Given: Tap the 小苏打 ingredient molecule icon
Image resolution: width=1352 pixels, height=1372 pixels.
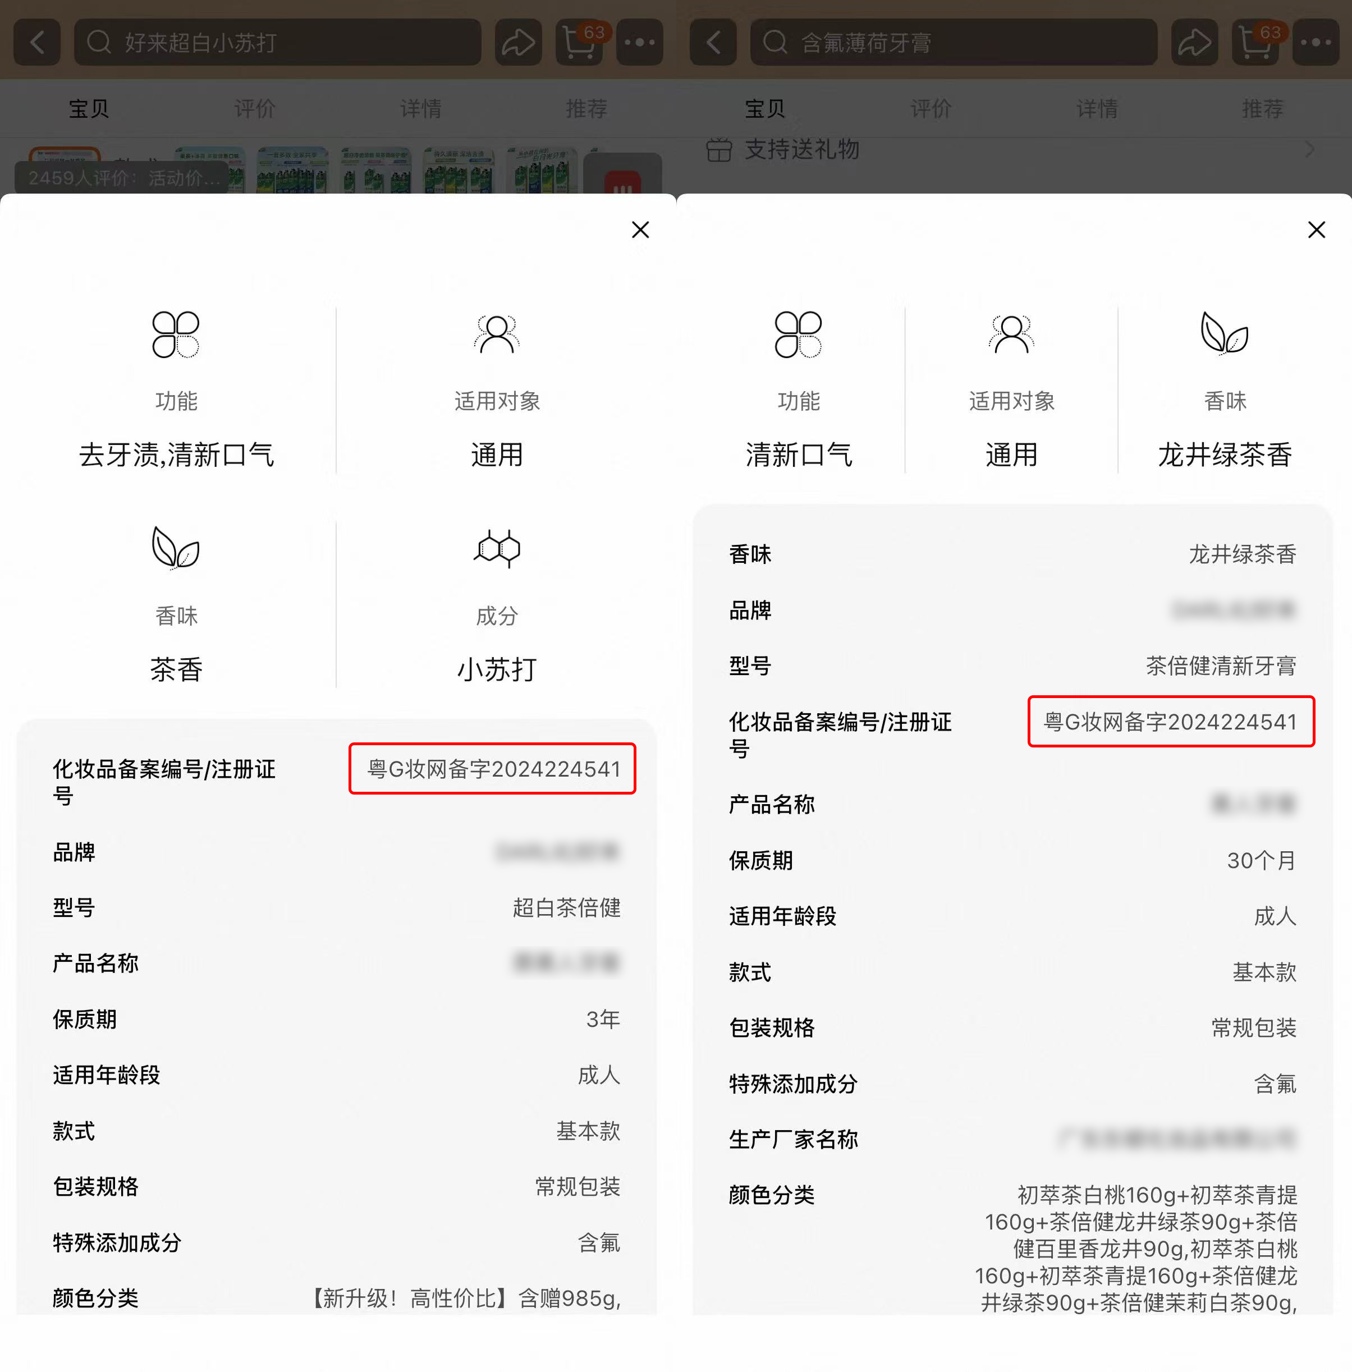Looking at the screenshot, I should (x=496, y=548).
